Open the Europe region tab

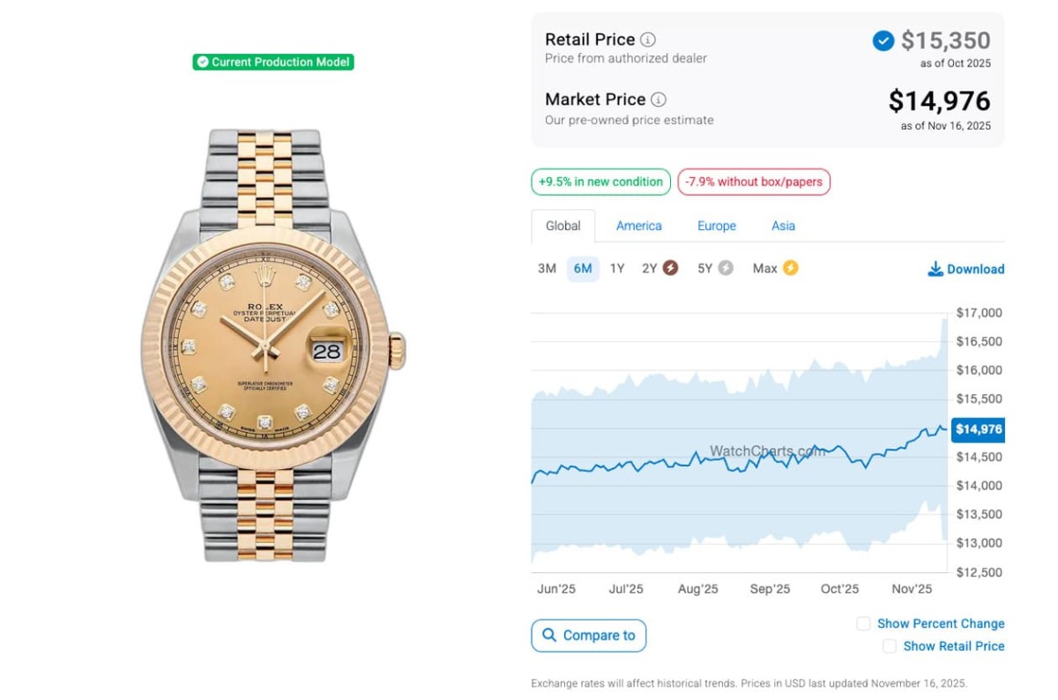pos(717,226)
